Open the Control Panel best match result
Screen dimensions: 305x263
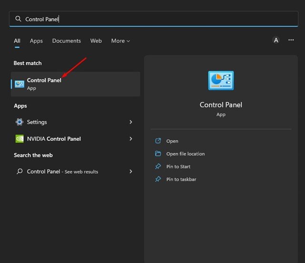tap(75, 84)
